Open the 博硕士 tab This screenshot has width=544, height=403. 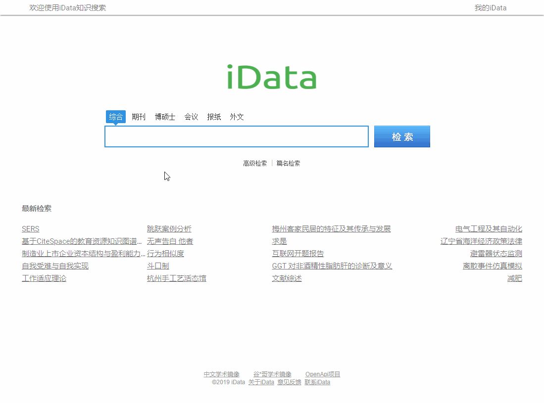[165, 117]
